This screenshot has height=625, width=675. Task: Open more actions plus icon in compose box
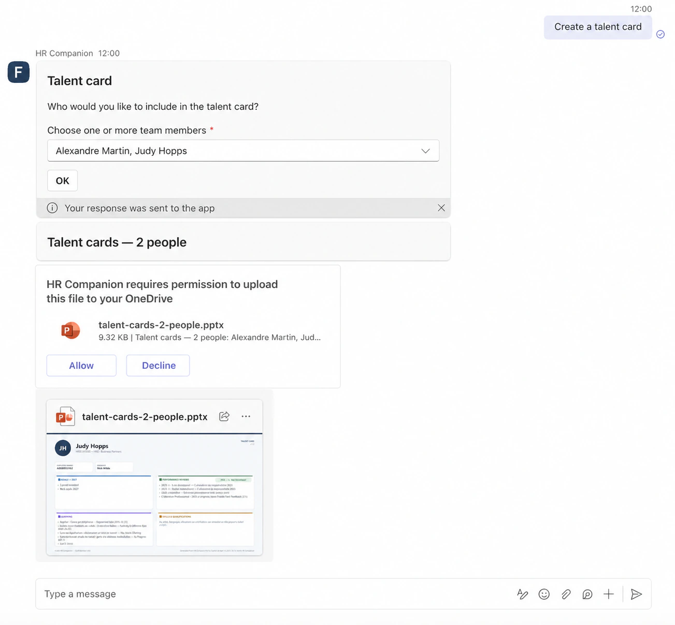coord(609,594)
